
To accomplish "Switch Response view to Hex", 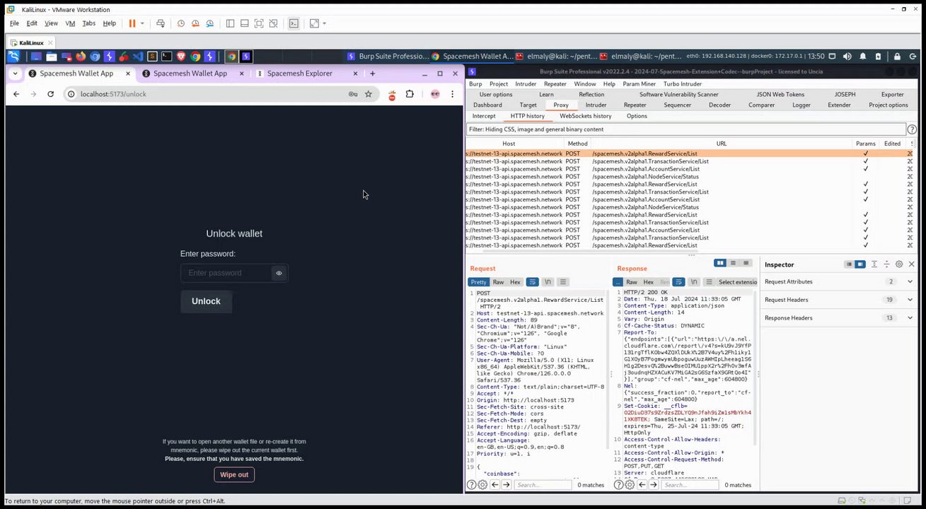I will pos(648,282).
